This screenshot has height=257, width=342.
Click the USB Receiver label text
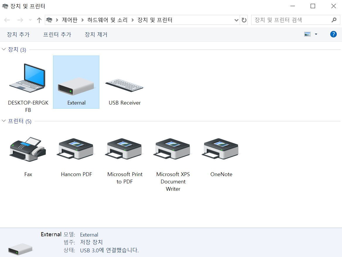(125, 103)
